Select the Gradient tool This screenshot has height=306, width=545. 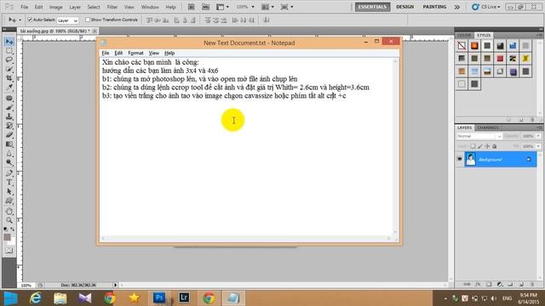pyautogui.click(x=9, y=144)
